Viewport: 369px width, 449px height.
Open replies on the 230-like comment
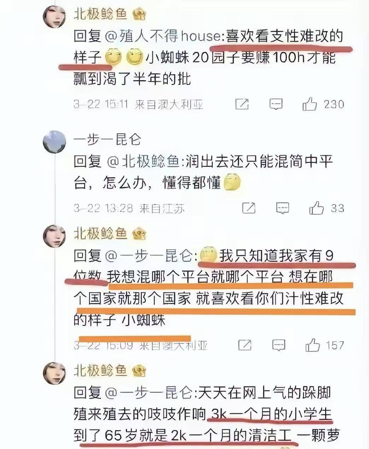(276, 104)
